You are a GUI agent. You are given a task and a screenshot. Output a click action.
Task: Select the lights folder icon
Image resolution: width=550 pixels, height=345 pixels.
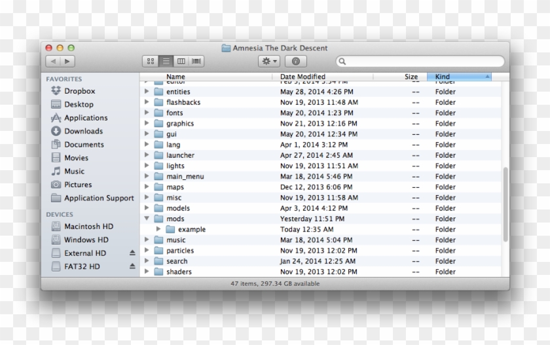coord(159,166)
